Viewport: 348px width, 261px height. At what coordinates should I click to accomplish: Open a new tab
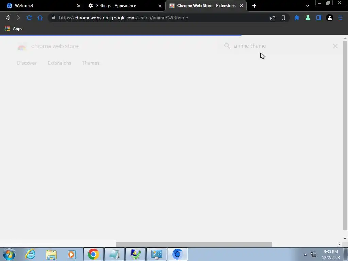click(x=254, y=6)
